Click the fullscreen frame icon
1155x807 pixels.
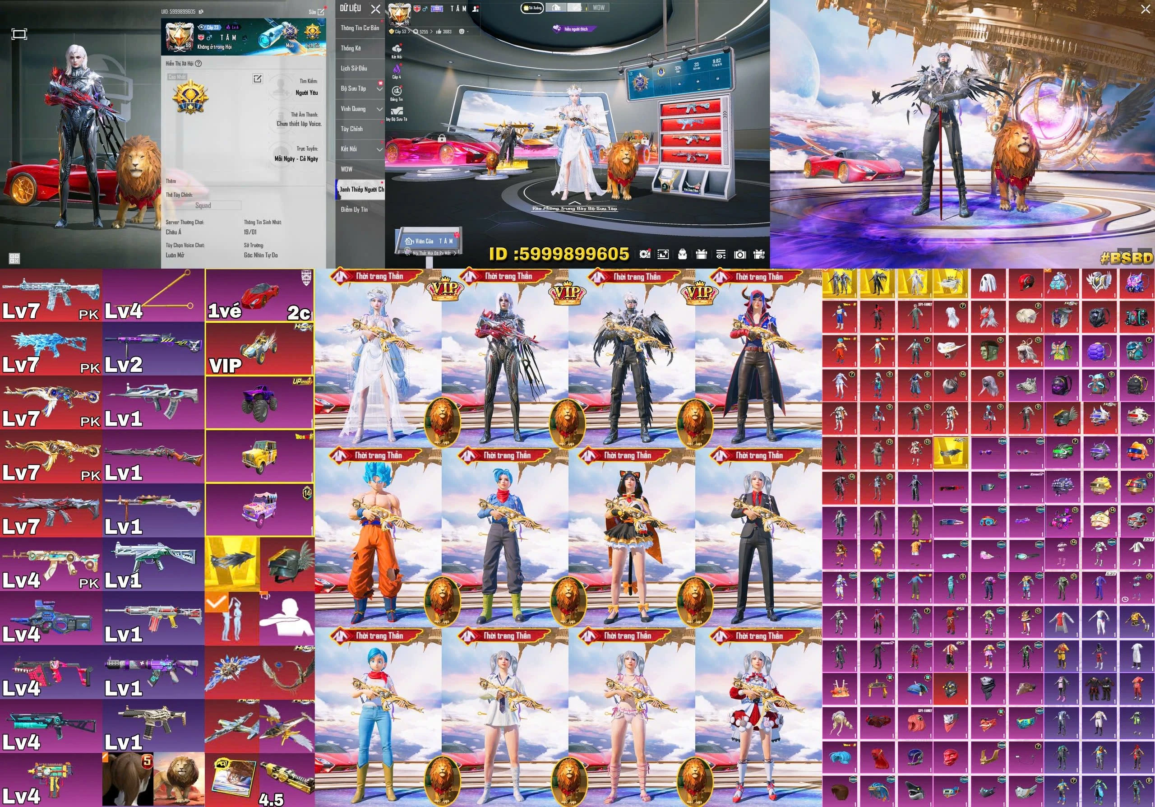click(x=19, y=34)
